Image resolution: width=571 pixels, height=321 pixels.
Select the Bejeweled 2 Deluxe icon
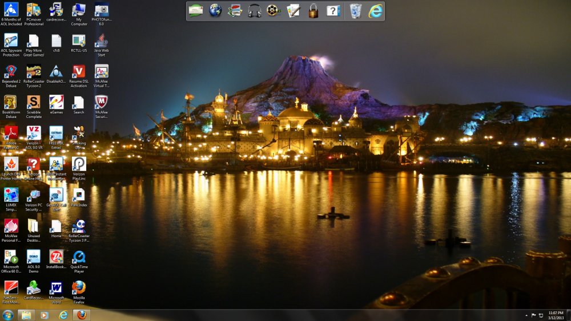point(11,76)
